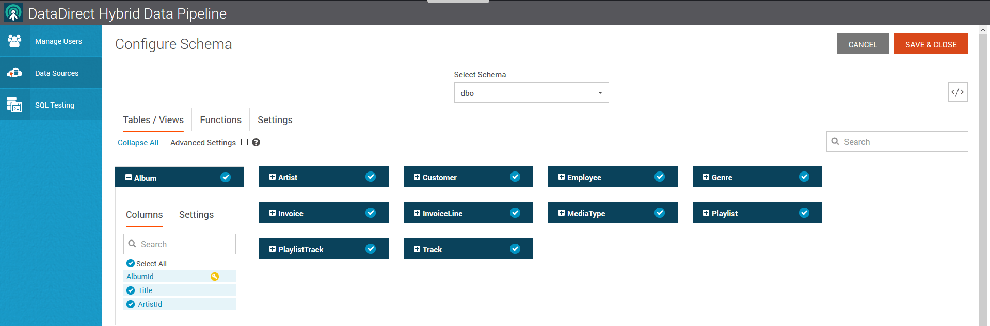The image size is (990, 326).
Task: Uncheck the Title column
Action: click(x=131, y=290)
